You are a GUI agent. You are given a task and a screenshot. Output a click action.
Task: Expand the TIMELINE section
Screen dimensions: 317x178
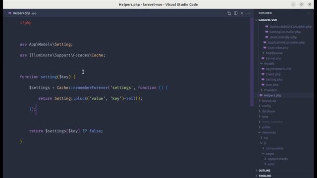click(264, 176)
